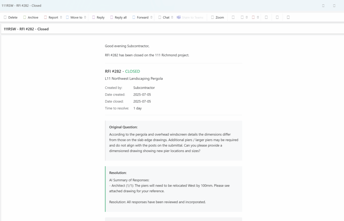Image resolution: width=344 pixels, height=221 pixels.
Task: Expand the Move to dropdown arrow
Action: (85, 17)
